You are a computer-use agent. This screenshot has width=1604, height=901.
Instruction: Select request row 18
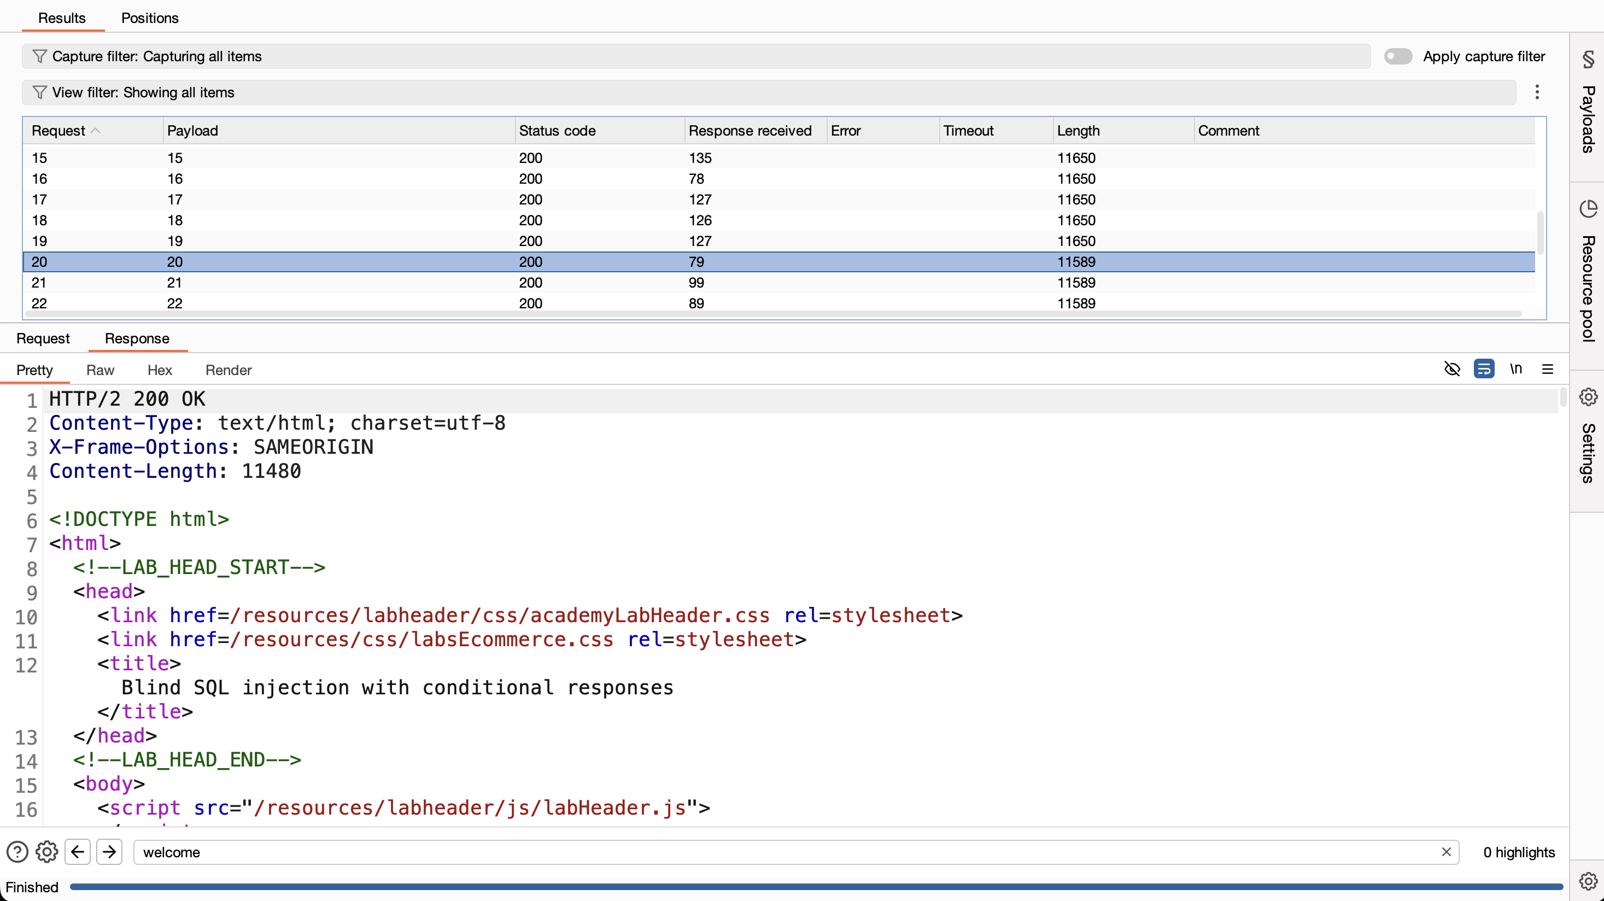[778, 220]
